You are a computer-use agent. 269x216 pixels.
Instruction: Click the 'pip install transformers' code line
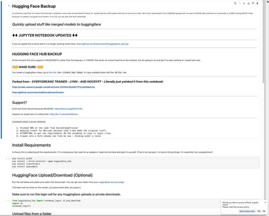[26, 164]
